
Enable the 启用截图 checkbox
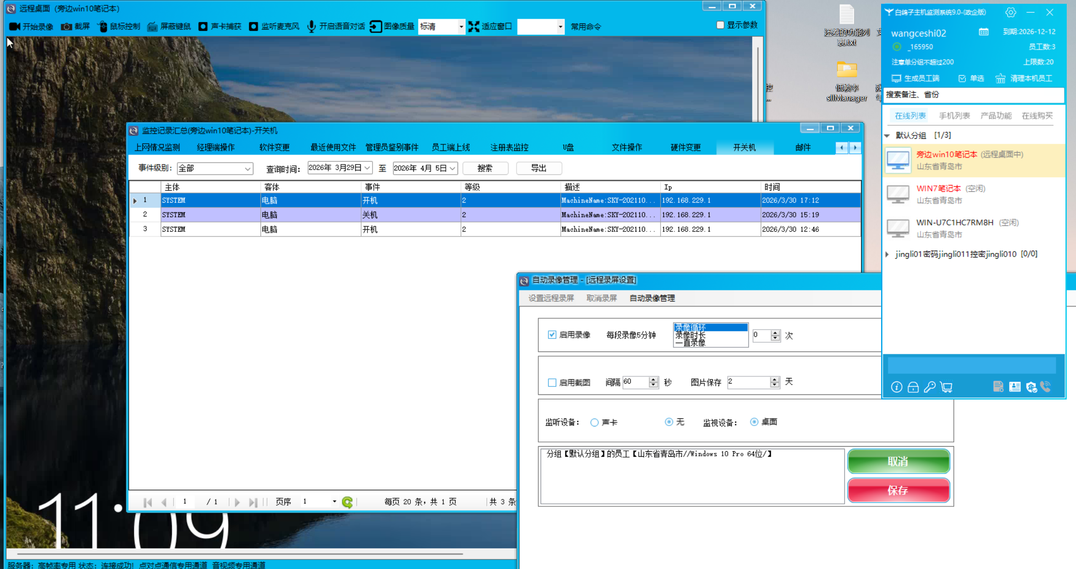pyautogui.click(x=552, y=382)
